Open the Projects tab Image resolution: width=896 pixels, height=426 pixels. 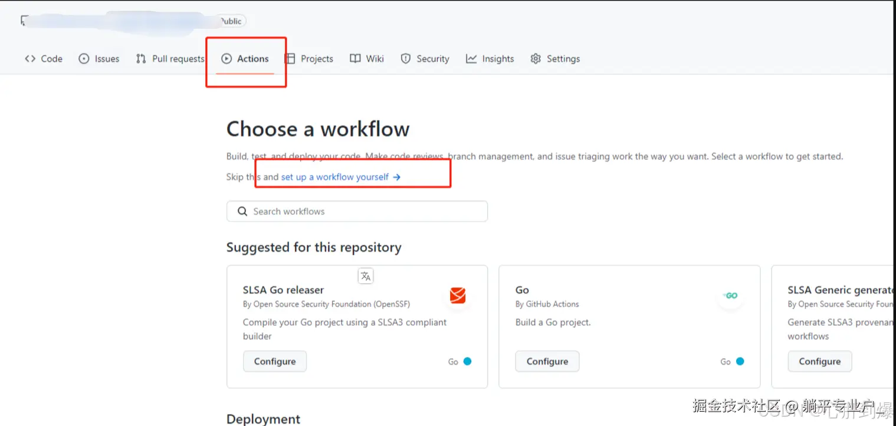pyautogui.click(x=309, y=58)
